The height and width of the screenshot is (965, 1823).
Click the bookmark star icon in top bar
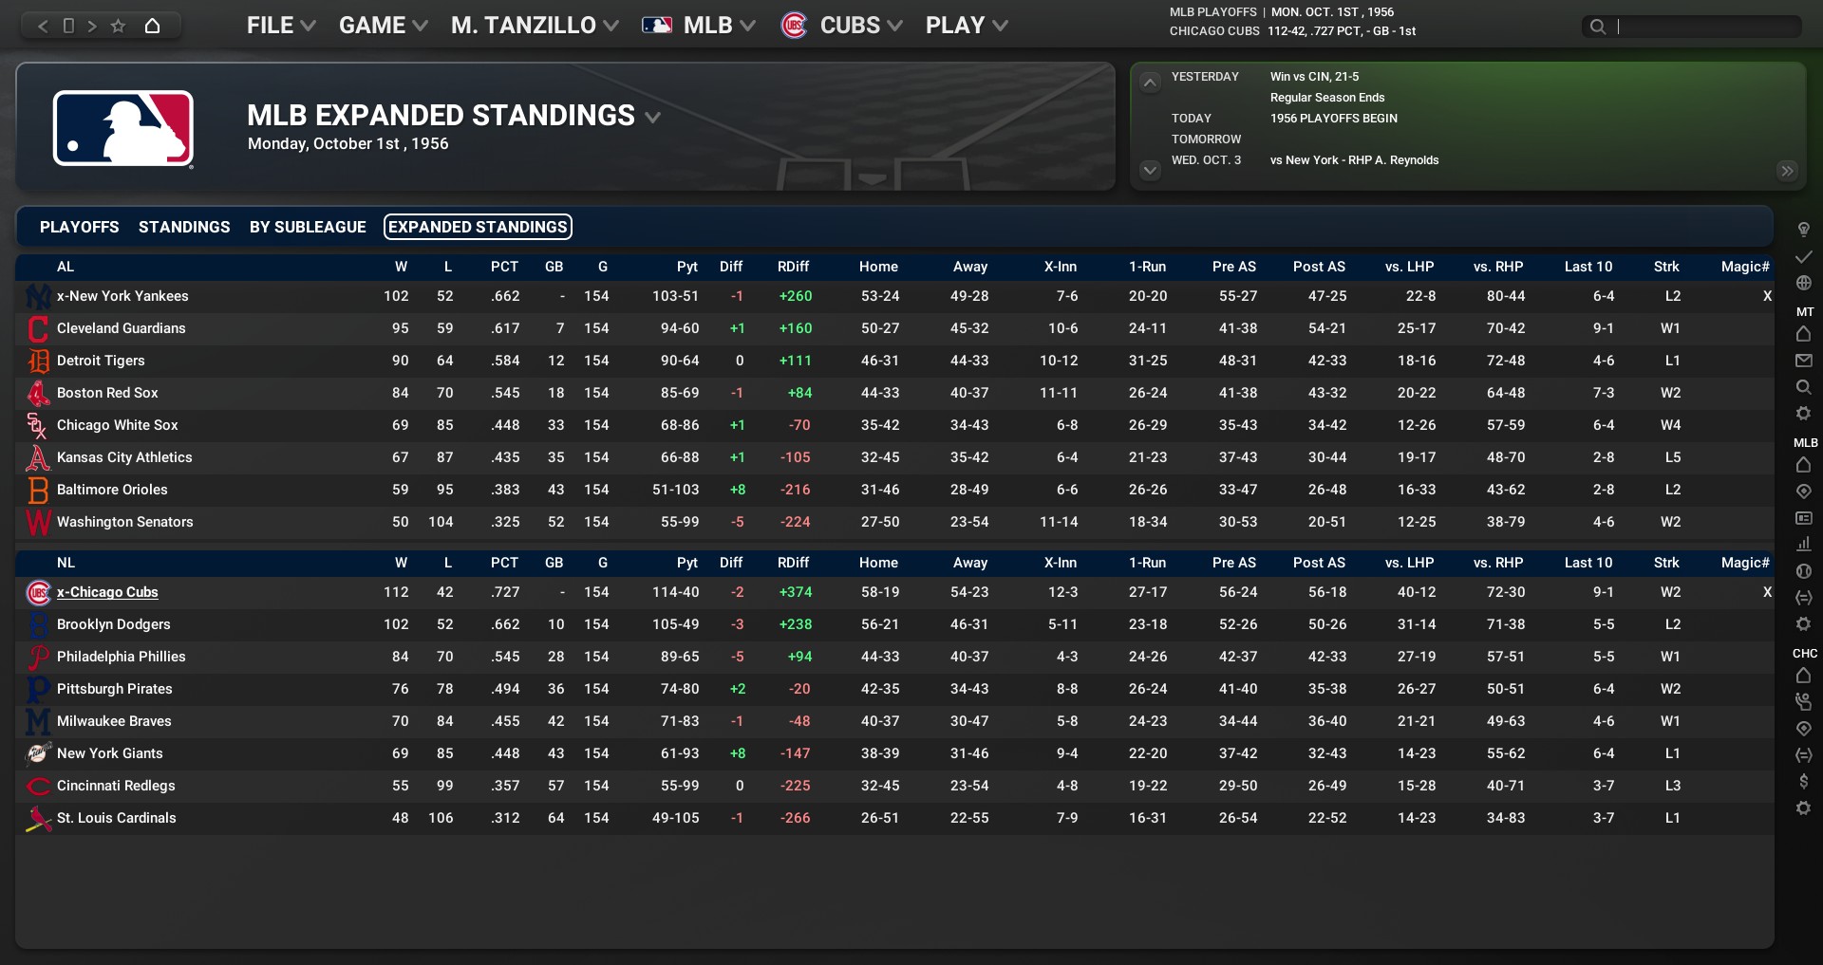coord(118,26)
